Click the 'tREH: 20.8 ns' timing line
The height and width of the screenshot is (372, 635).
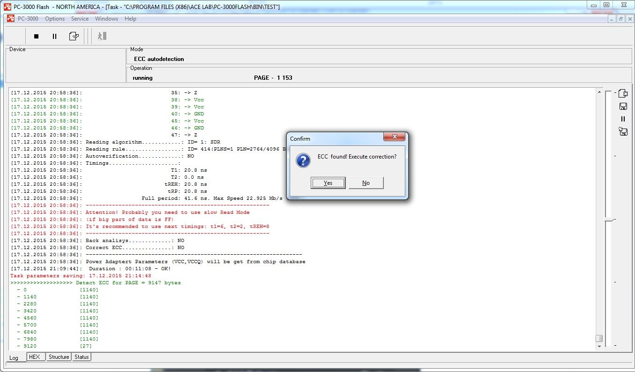click(109, 184)
